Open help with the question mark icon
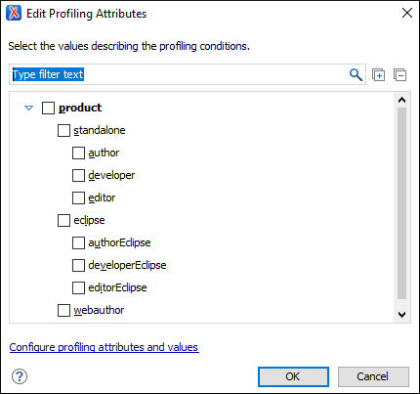 [x=20, y=376]
